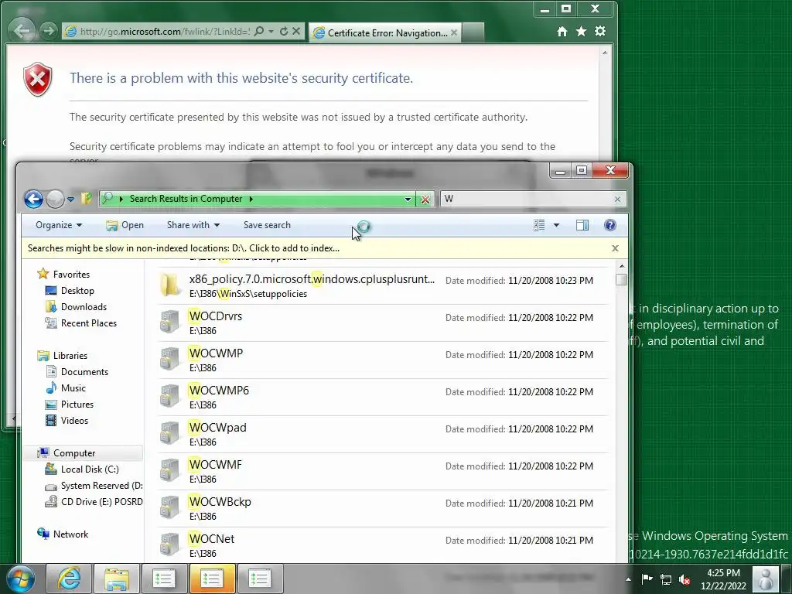Expand the view options dropdown arrow
This screenshot has height=594, width=792.
click(x=556, y=225)
